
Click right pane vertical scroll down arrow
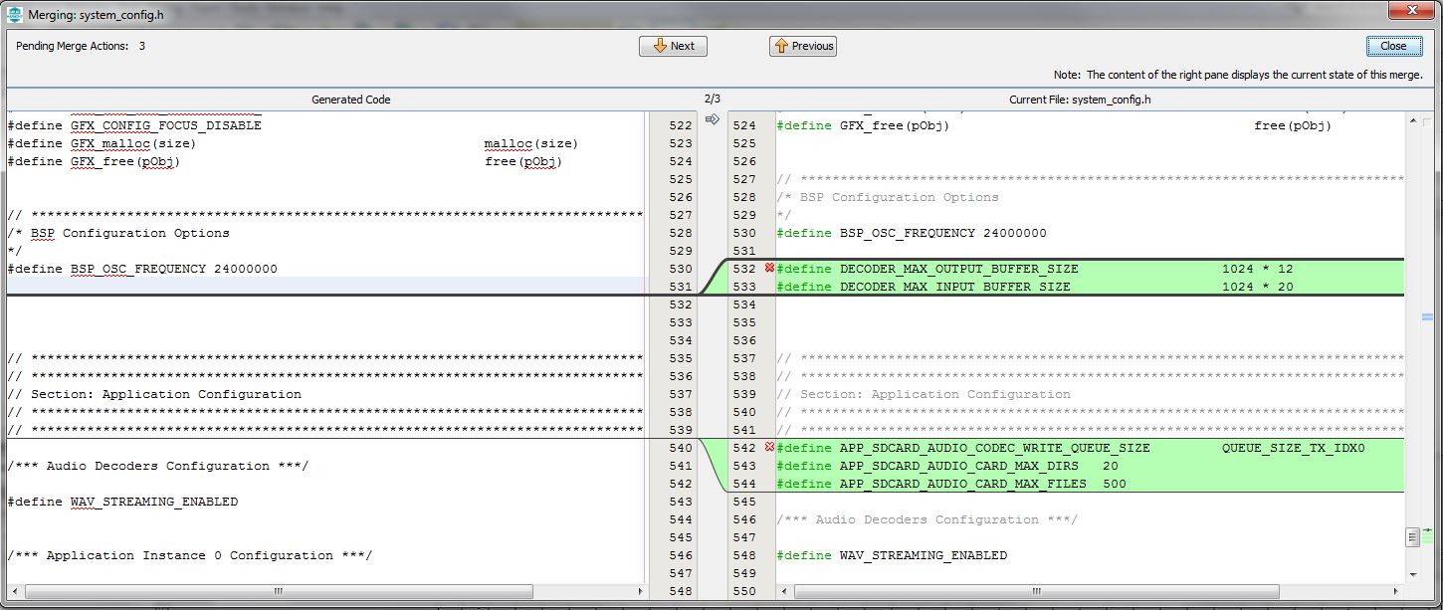tap(1412, 574)
